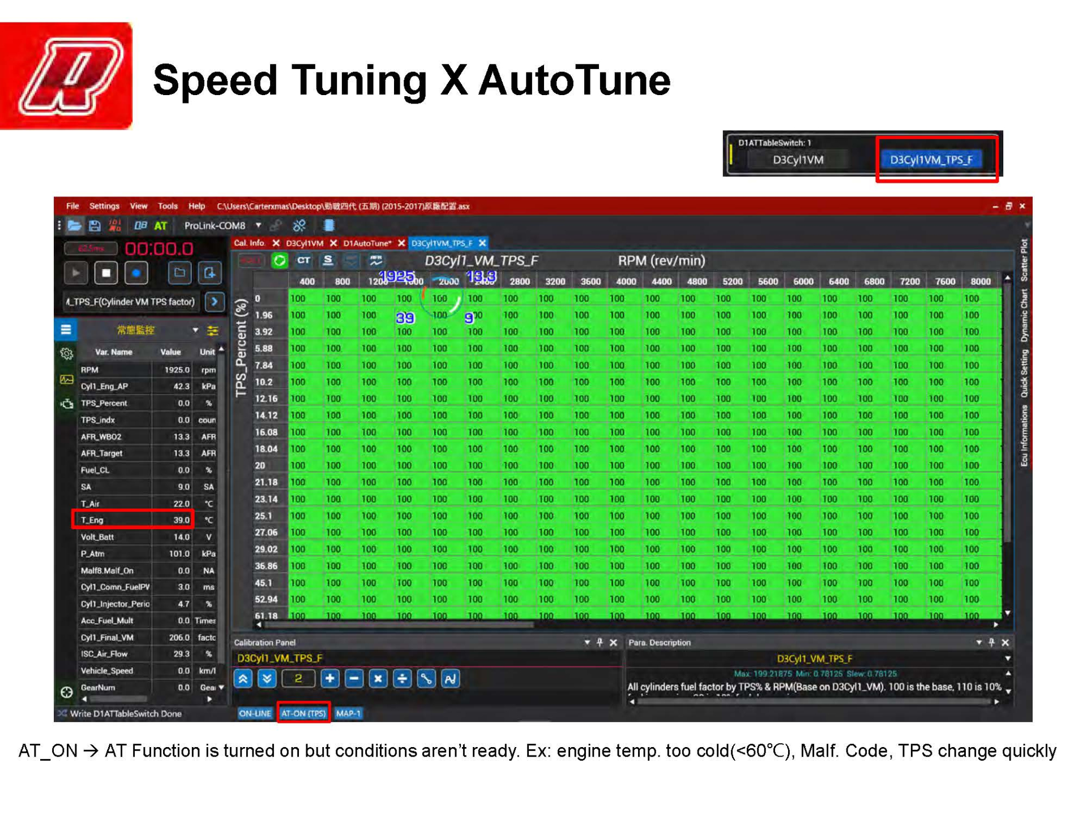Click the MAP-1 button
The height and width of the screenshot is (815, 1087).
point(349,714)
